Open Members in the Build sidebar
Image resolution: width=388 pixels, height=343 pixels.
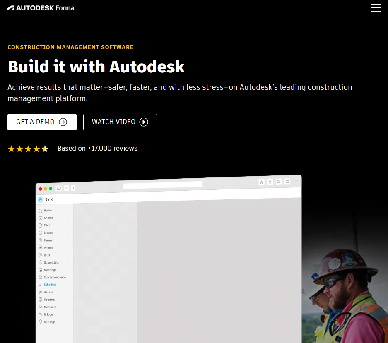pos(47,307)
